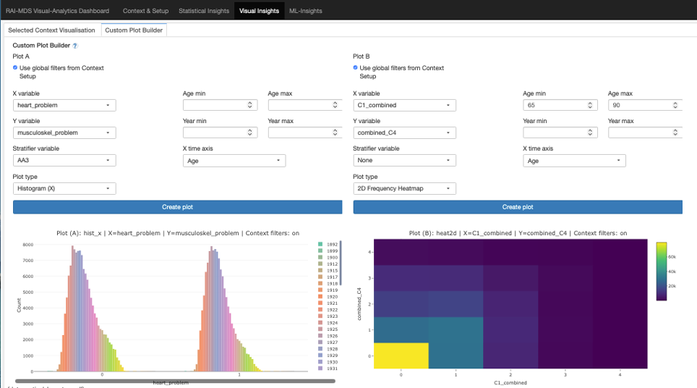The image size is (697, 388).
Task: Toggle legend entry 1892 in Plot A
Action: pos(328,244)
